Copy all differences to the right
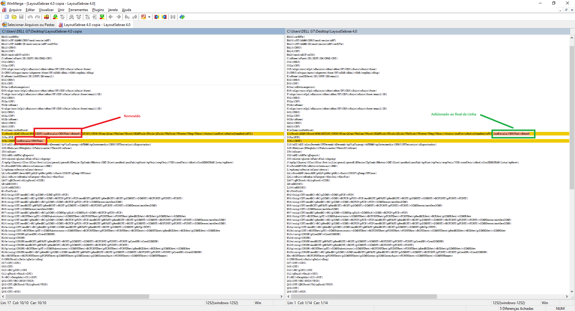The width and height of the screenshot is (575, 311). (157, 17)
